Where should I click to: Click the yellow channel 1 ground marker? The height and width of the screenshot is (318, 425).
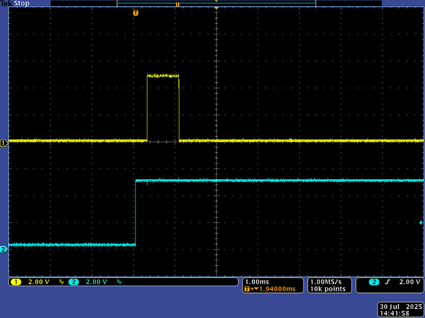pos(4,143)
